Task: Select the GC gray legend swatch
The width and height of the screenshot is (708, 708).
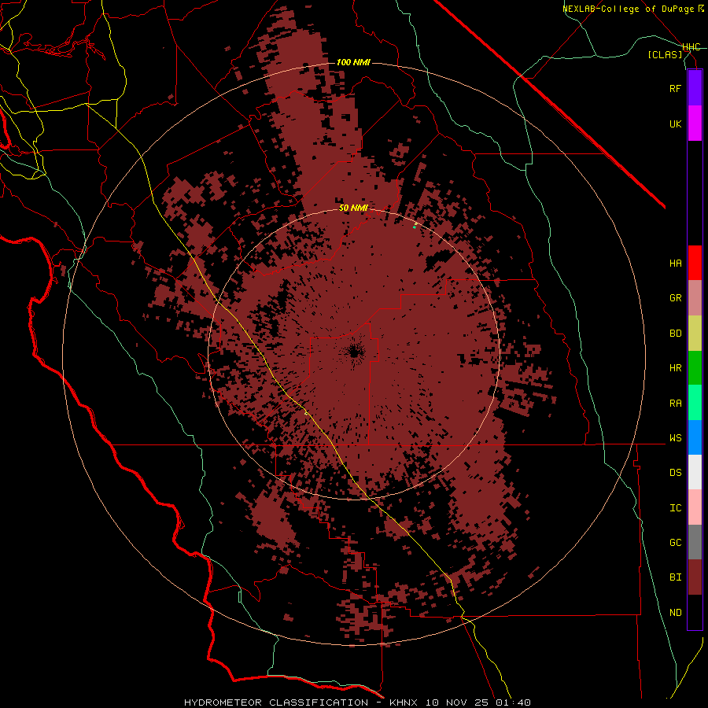Action: (x=695, y=542)
